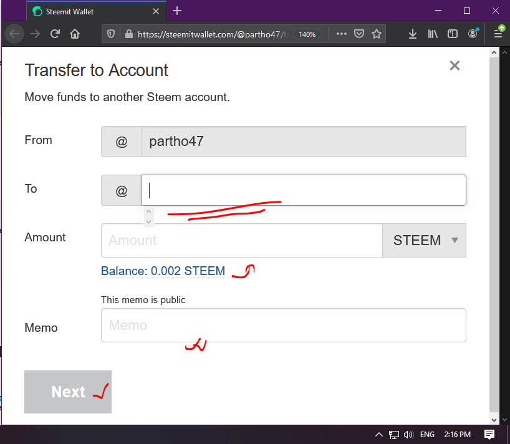The image size is (510, 444).
Task: Click the page scrollbar up arrow
Action: (x=494, y=52)
